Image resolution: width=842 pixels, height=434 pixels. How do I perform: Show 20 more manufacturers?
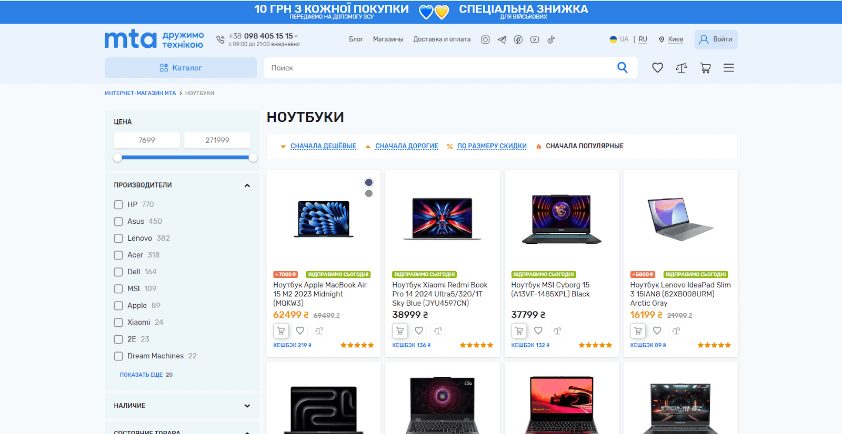[146, 375]
